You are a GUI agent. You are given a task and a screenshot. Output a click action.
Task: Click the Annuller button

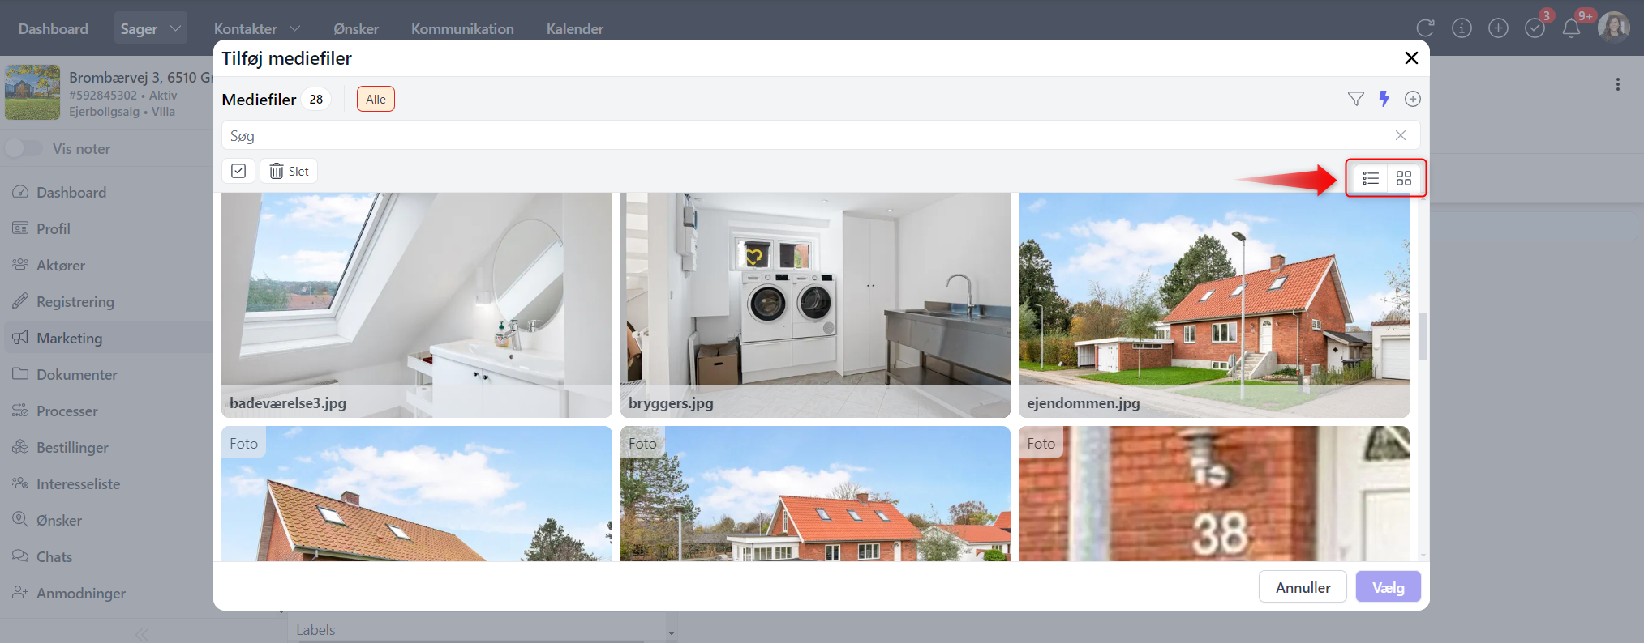[1303, 587]
